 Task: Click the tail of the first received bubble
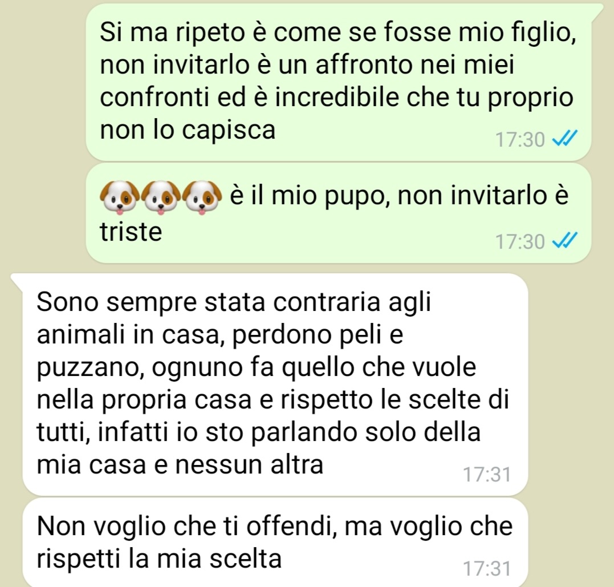pyautogui.click(x=18, y=280)
